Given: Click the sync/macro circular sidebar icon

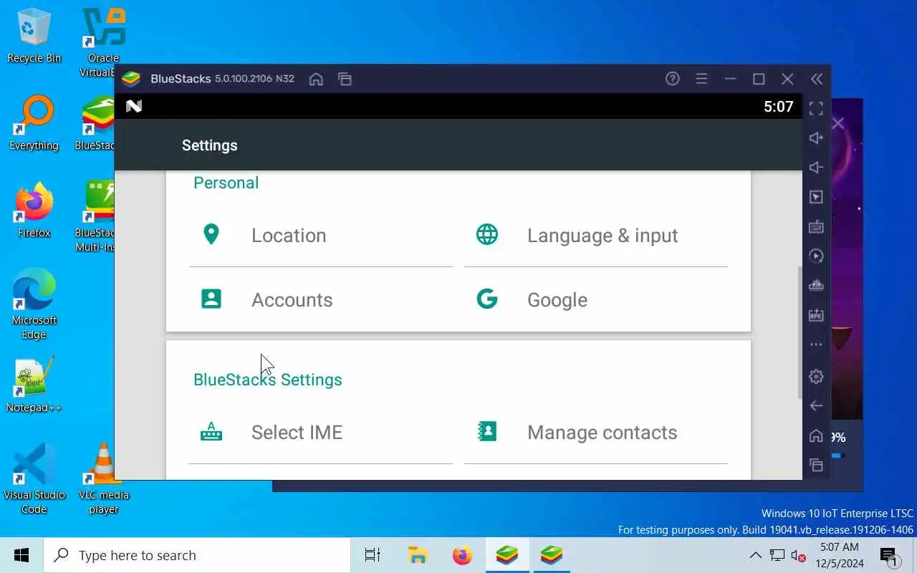Looking at the screenshot, I should [x=816, y=256].
